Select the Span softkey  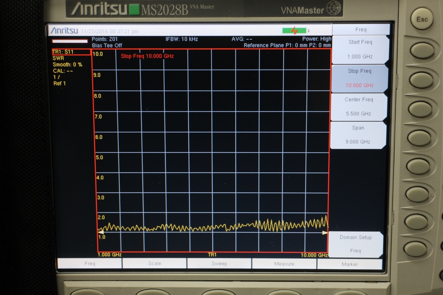358,135
